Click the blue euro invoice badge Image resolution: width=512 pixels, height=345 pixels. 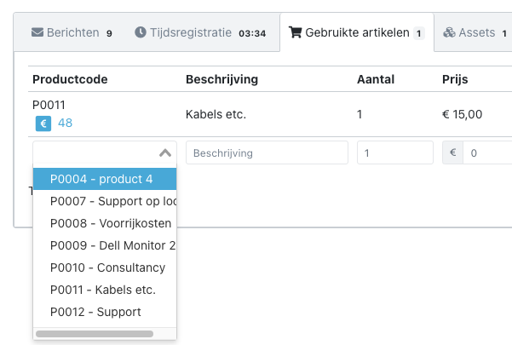point(43,124)
